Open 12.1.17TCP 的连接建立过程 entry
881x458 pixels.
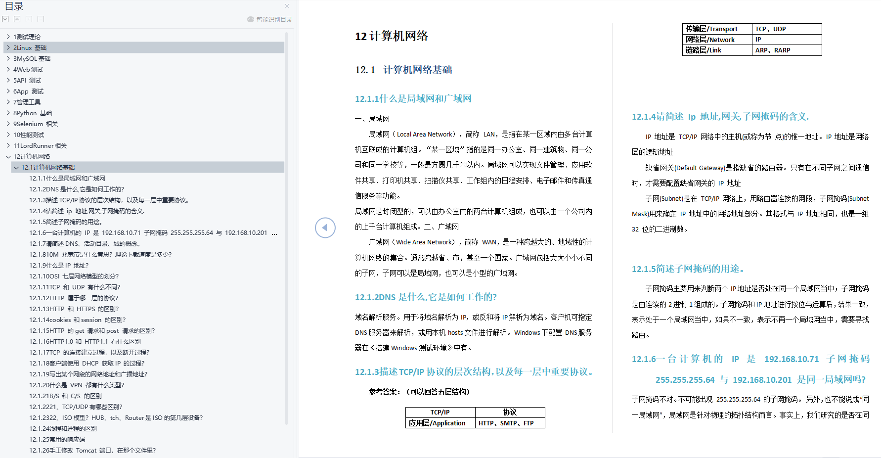tap(89, 352)
